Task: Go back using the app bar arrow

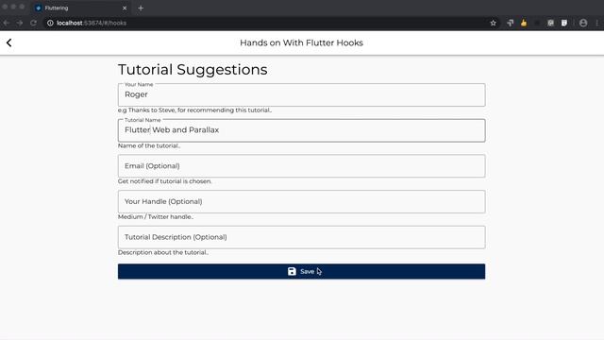Action: click(x=8, y=42)
